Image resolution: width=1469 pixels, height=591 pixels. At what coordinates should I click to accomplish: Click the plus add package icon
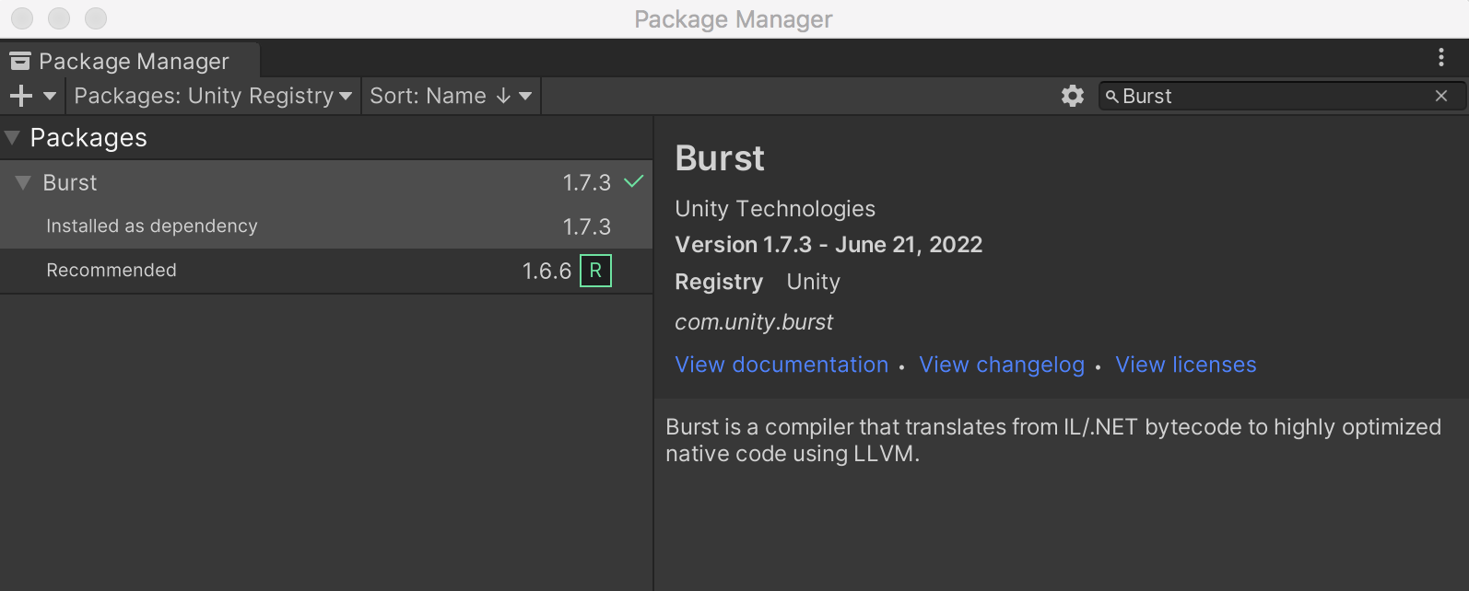coord(20,96)
